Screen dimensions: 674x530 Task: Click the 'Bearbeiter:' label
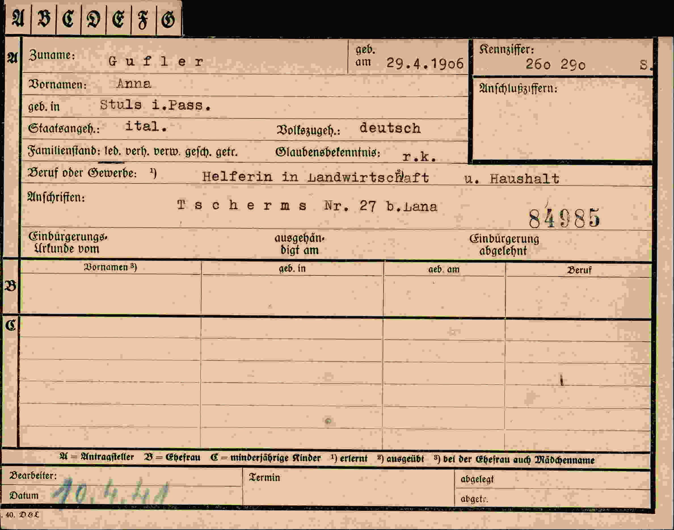tap(33, 476)
